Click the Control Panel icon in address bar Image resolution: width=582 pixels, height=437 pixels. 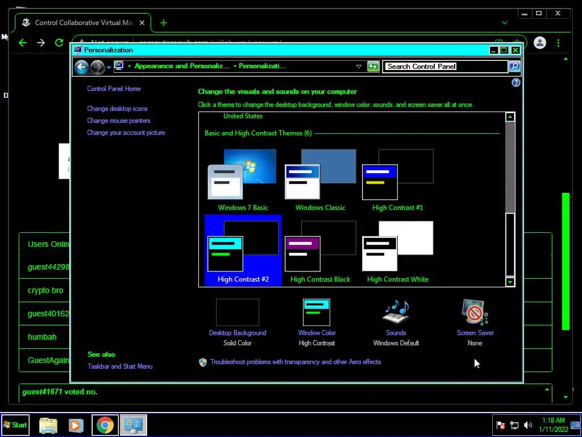coord(119,66)
